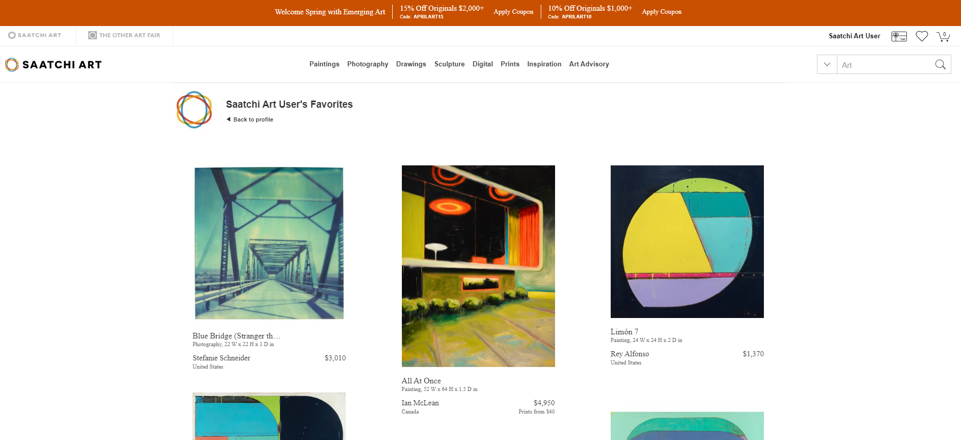Image resolution: width=961 pixels, height=440 pixels.
Task: Click the Saatchi Art main logo
Action: pos(54,65)
